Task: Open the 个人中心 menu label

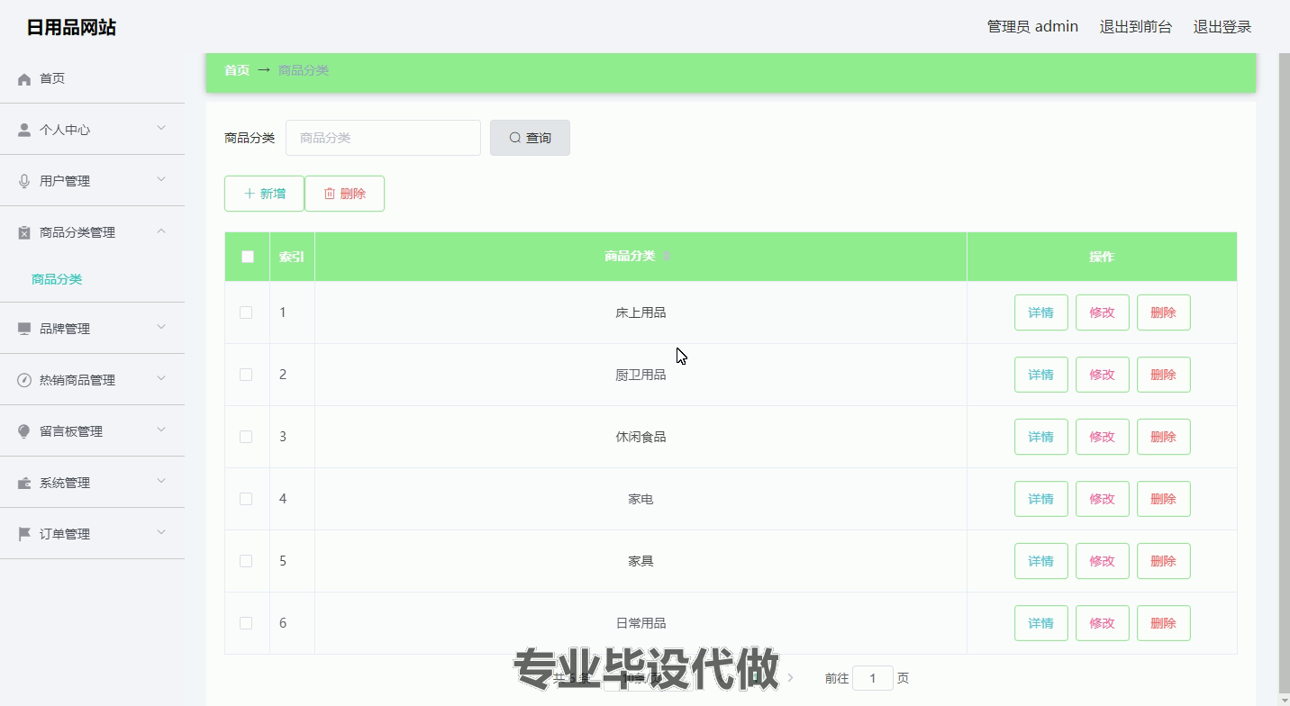Action: pos(65,130)
